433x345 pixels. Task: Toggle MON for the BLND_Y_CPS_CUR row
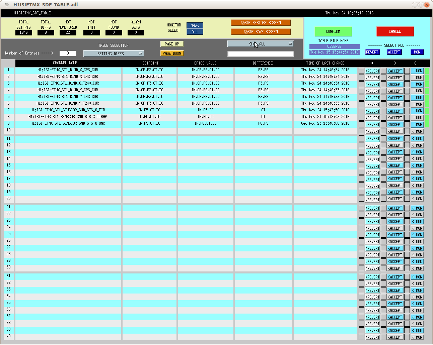tap(417, 91)
